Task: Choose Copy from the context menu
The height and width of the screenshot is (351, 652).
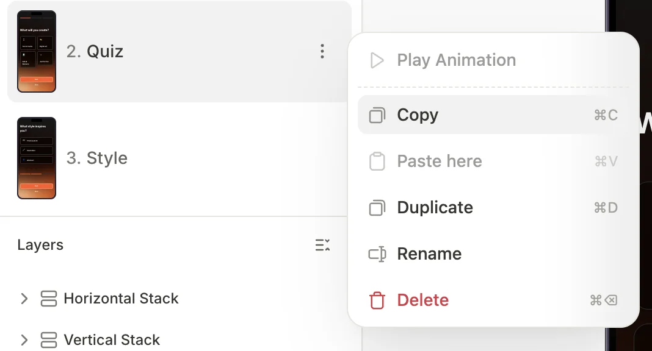Action: 493,115
